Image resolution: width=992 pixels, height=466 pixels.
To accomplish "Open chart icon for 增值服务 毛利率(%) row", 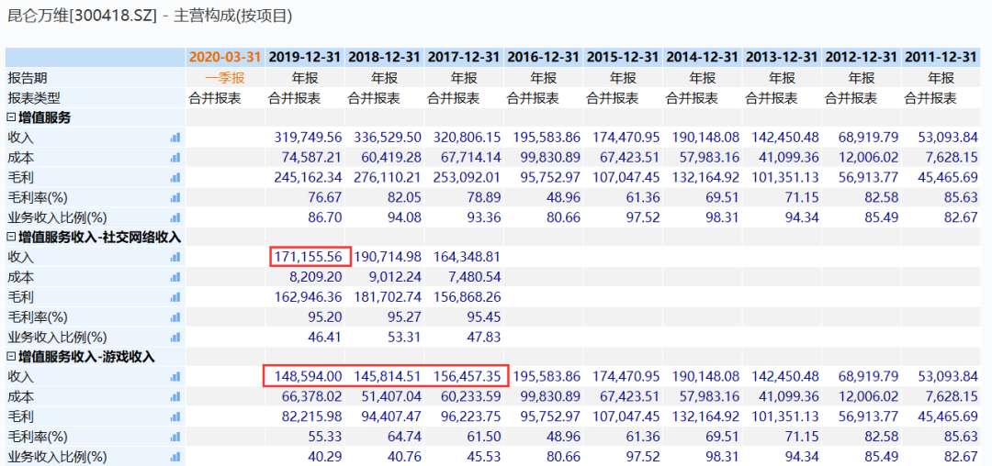I will click(175, 197).
